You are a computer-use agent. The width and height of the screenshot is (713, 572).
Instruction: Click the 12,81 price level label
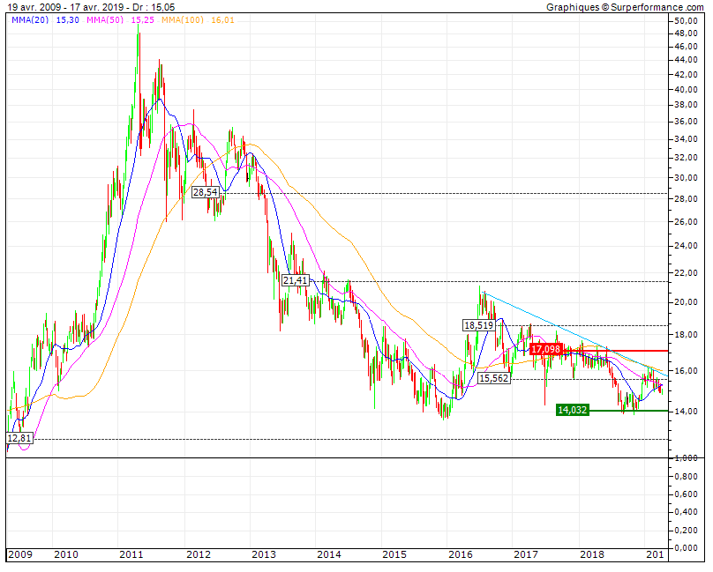pos(19,438)
